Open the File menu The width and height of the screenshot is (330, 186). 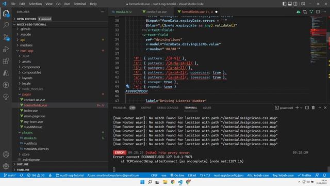tap(13, 4)
